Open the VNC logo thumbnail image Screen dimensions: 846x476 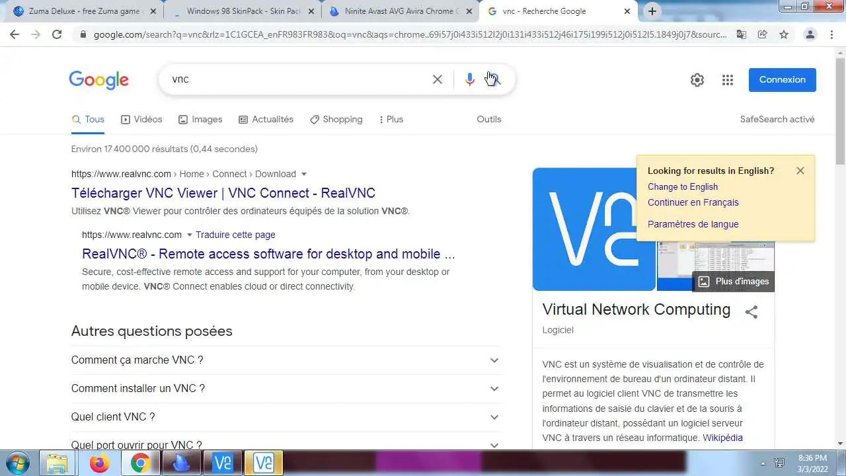coord(594,229)
